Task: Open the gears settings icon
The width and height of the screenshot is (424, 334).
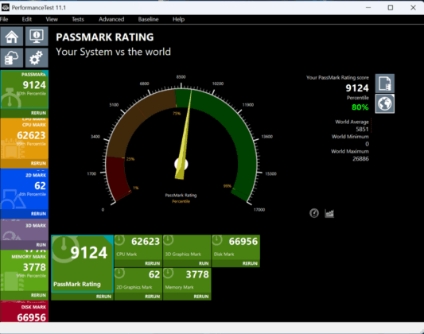Action: pos(37,57)
